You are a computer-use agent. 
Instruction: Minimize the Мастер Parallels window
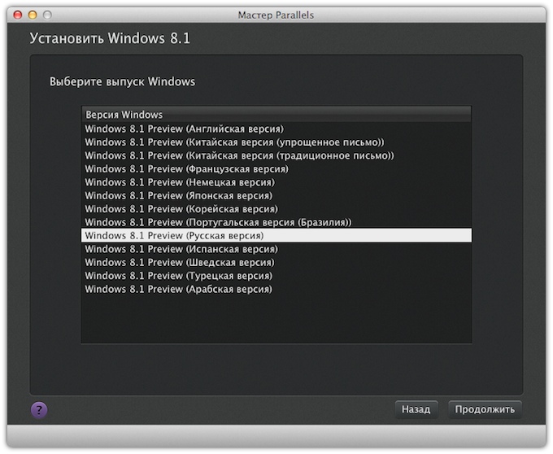tap(33, 15)
